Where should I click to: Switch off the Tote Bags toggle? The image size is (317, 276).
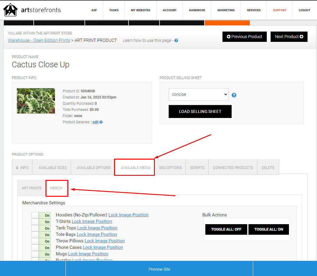click(x=41, y=235)
